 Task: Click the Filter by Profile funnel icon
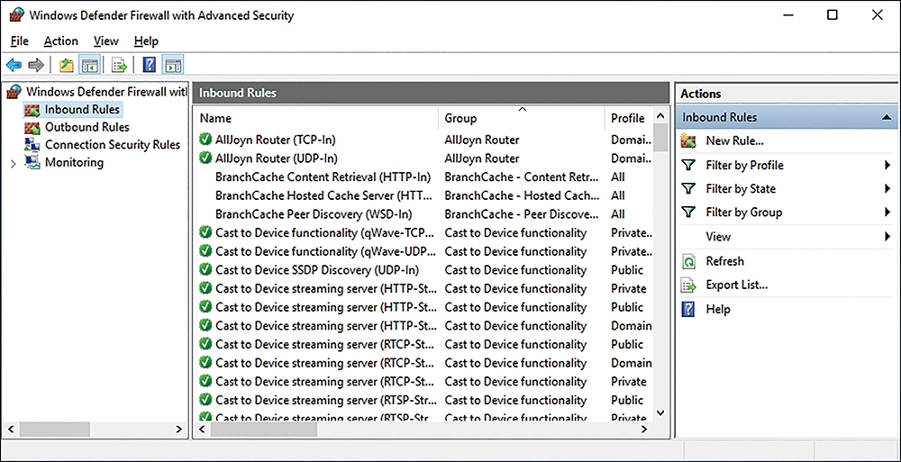click(688, 166)
